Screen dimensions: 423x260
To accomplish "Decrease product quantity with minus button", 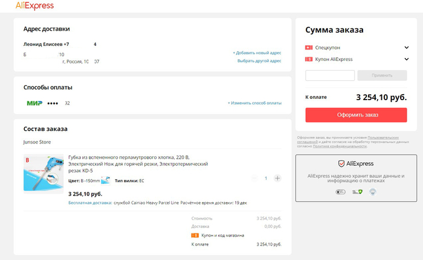I will pos(254,178).
